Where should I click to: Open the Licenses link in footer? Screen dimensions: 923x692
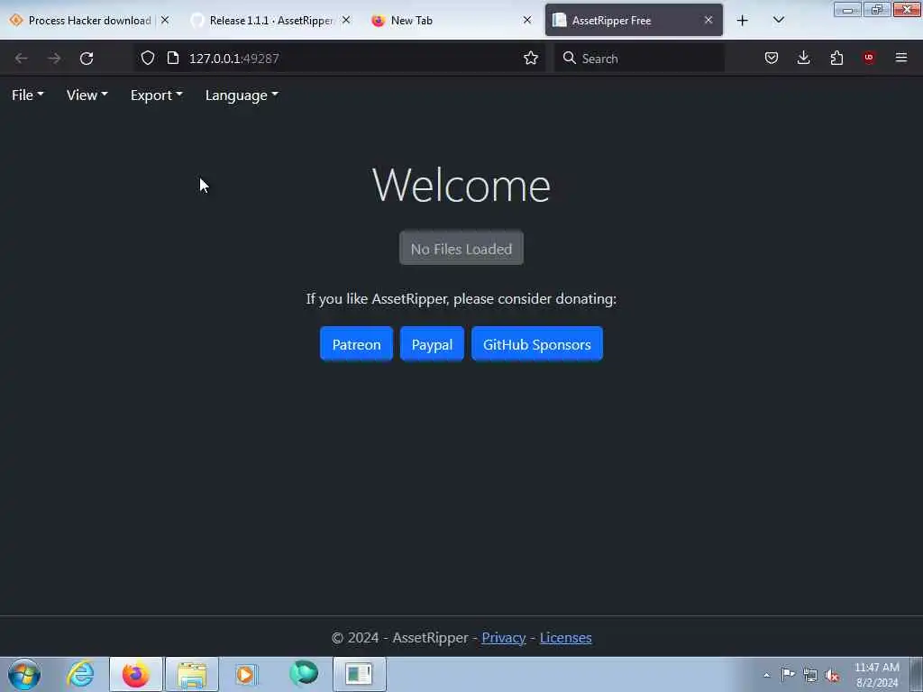coord(566,638)
